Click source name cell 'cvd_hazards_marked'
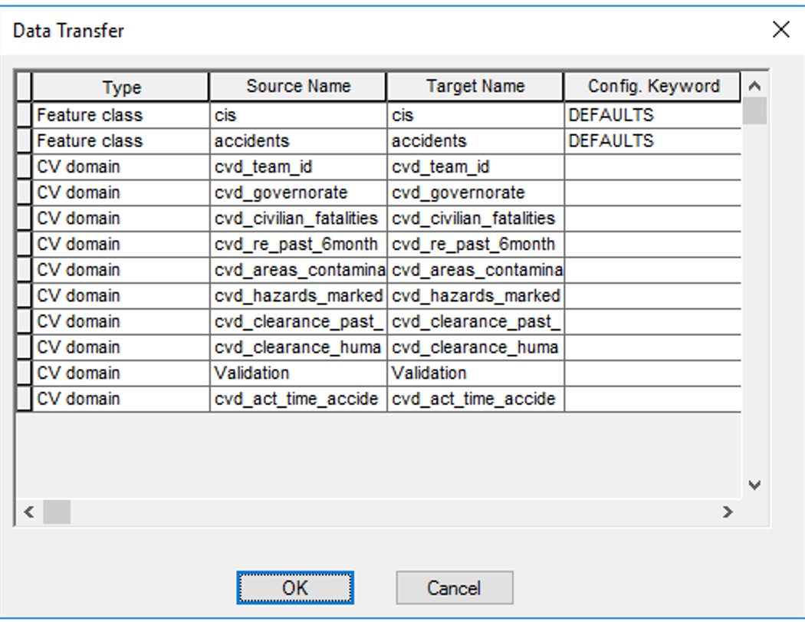The height and width of the screenshot is (622, 805). [x=297, y=295]
